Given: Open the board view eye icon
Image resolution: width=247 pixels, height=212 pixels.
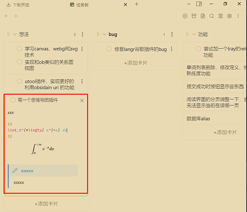Looking at the screenshot, I should tap(221, 16).
